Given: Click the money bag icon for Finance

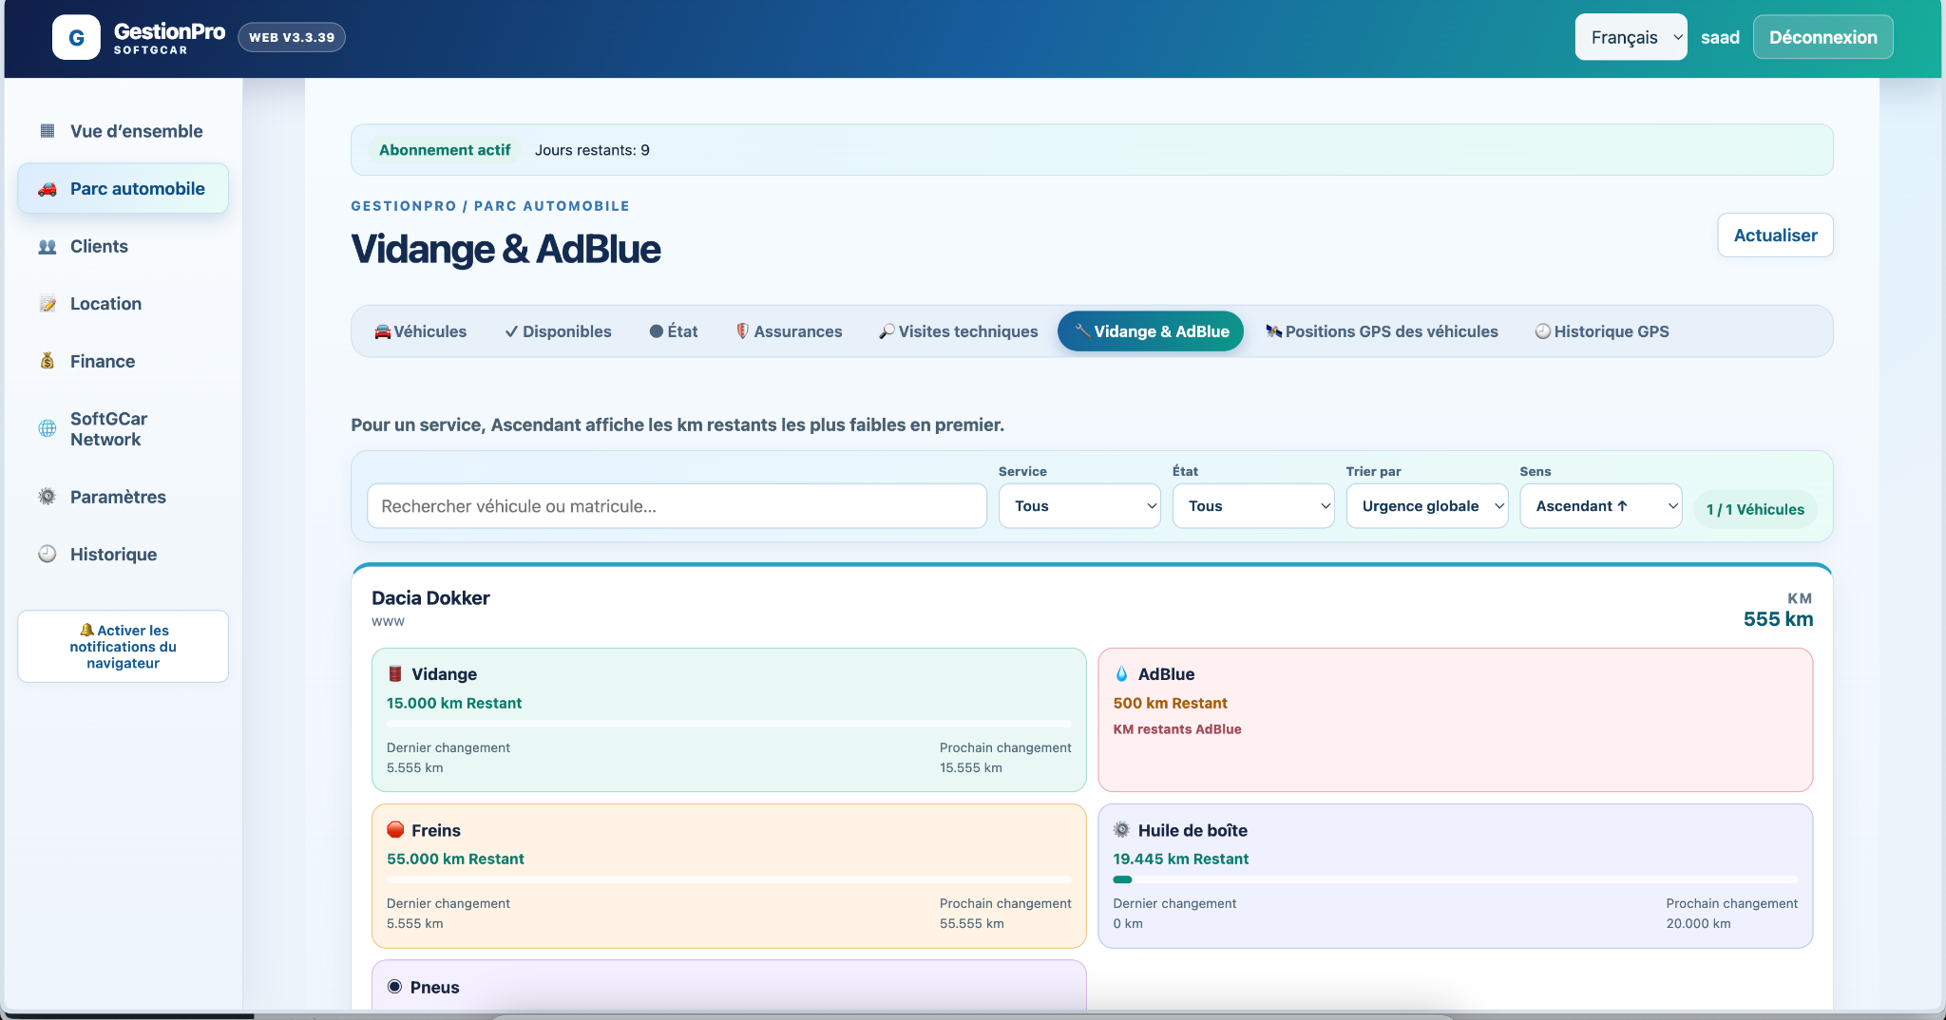Looking at the screenshot, I should (x=48, y=362).
